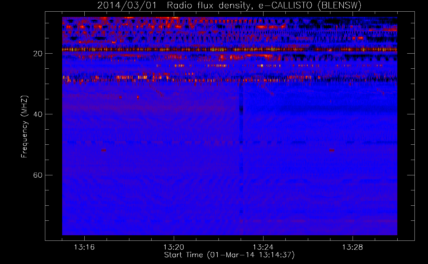The width and height of the screenshot is (428, 264).
Task: Click the 'Start Time (01-Mar-14 13:14:37)' label
Action: [229, 255]
